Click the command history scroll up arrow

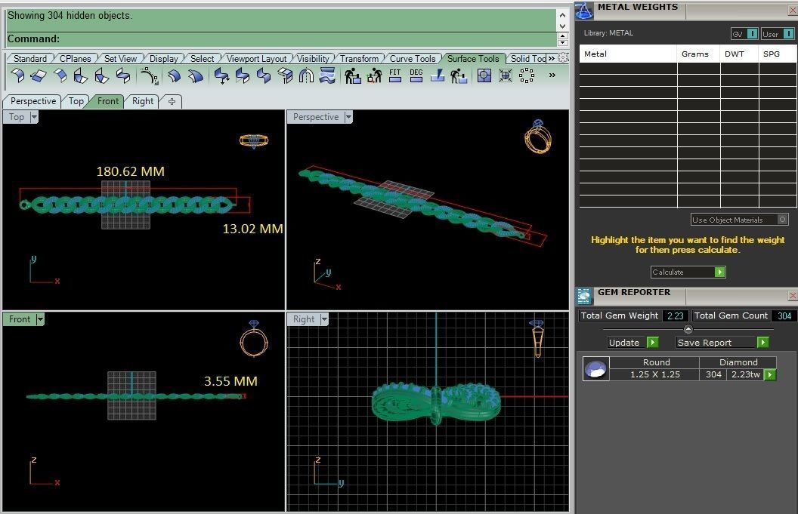562,15
